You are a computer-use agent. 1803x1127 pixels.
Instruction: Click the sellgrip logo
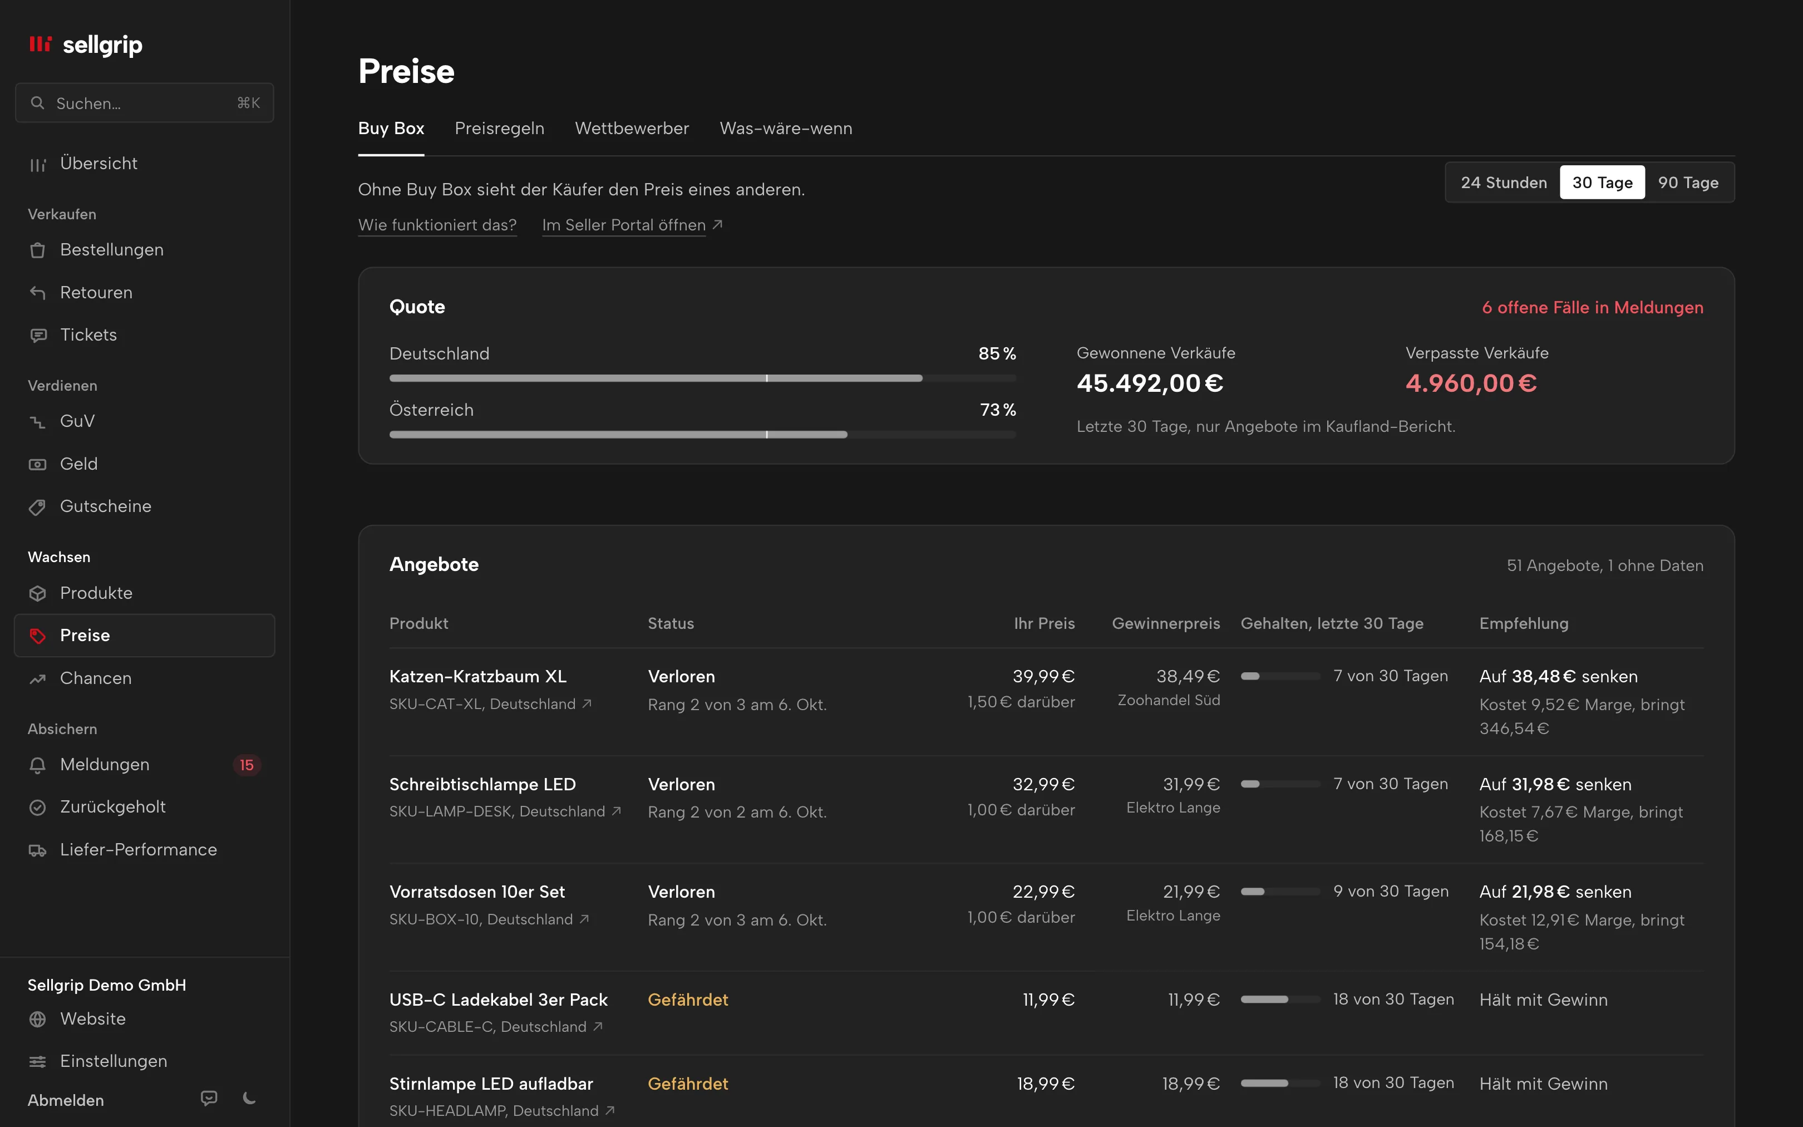[x=85, y=45]
